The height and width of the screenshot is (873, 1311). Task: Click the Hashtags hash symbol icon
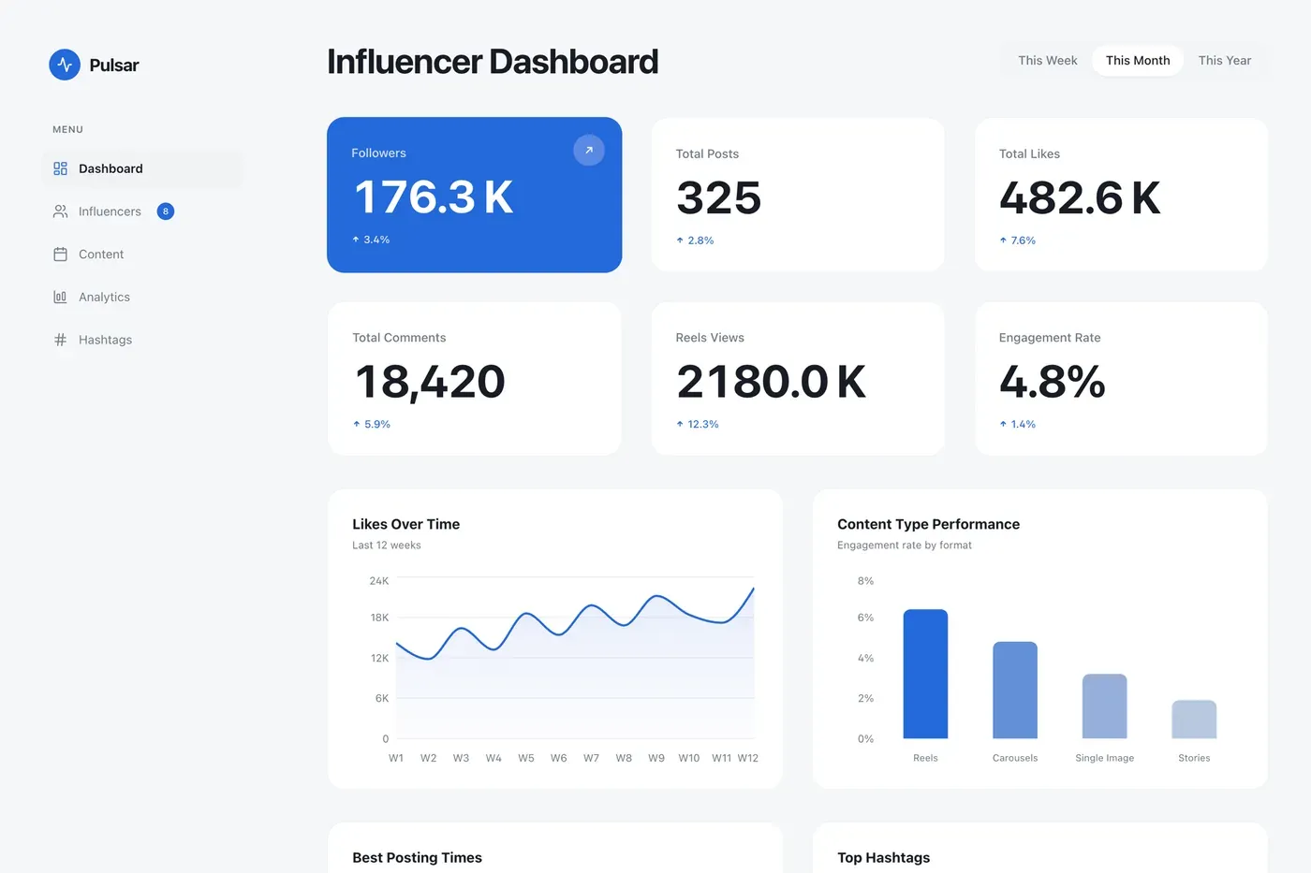click(x=60, y=340)
